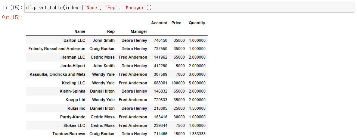Click Fred Anderson in the Stokes LLC row
Viewport: 357px width, 140px height.
[133, 125]
